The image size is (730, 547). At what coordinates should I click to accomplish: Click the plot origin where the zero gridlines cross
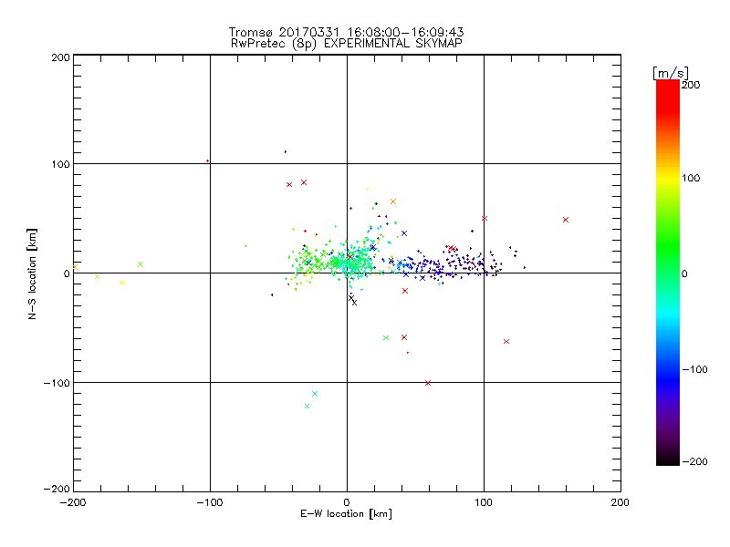[347, 273]
